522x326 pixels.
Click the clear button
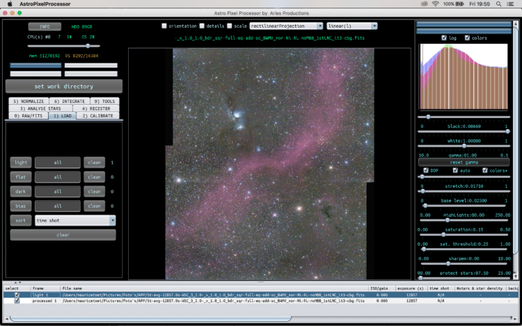click(63, 235)
